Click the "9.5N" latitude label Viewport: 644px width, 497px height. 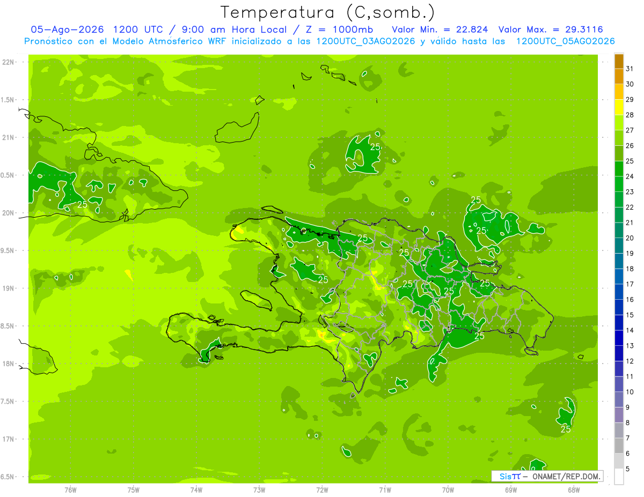[x=7, y=251]
